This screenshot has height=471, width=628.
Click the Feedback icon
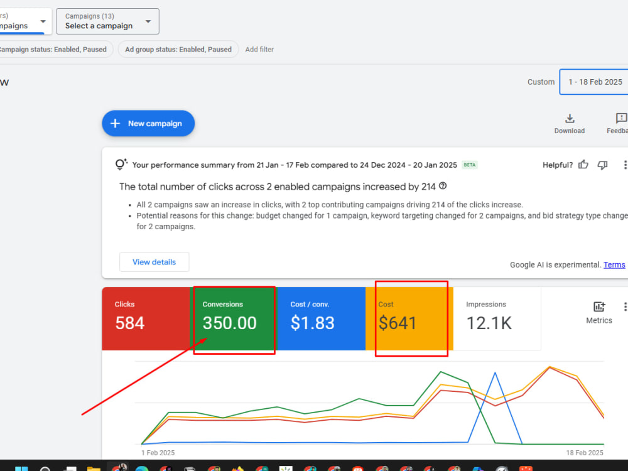tap(621, 118)
